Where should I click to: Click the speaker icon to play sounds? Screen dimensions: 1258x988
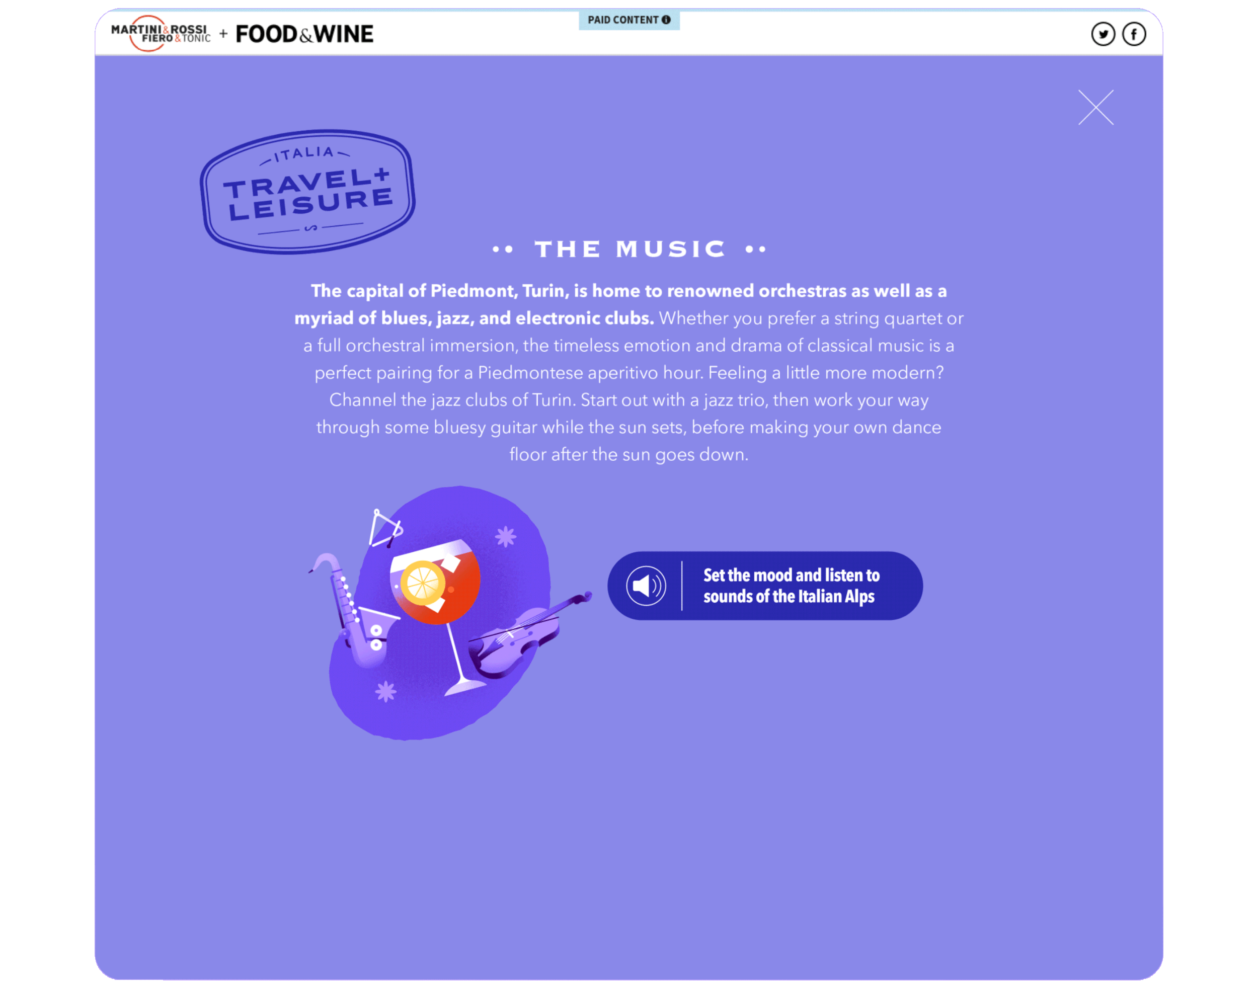tap(646, 586)
